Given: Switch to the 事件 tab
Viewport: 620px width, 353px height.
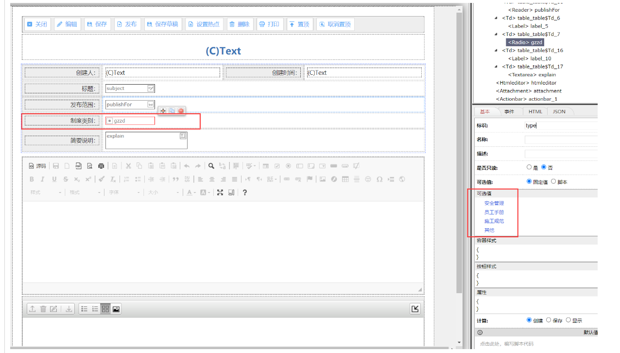Looking at the screenshot, I should (509, 111).
